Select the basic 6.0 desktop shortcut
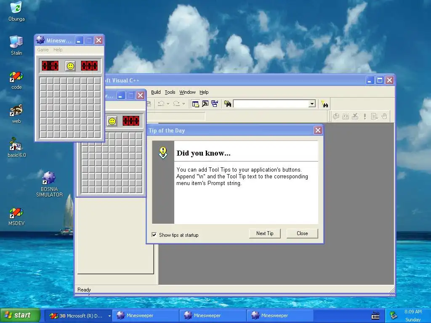 click(x=16, y=148)
